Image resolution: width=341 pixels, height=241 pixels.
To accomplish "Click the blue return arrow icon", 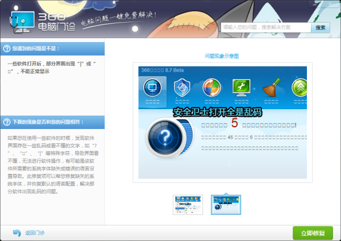I will (x=17, y=232).
